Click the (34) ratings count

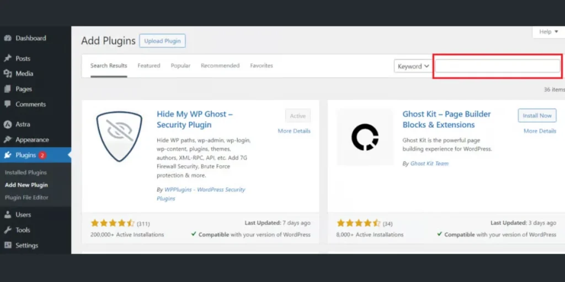tap(387, 224)
